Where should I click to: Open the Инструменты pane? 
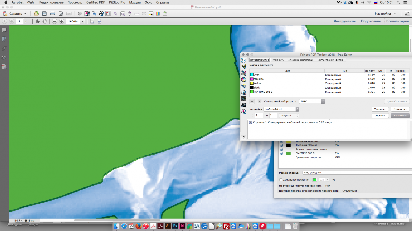coord(344,21)
